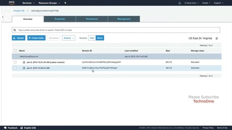This screenshot has width=232, height=130.
Task: Open notifications bell icon
Action: point(179,3)
